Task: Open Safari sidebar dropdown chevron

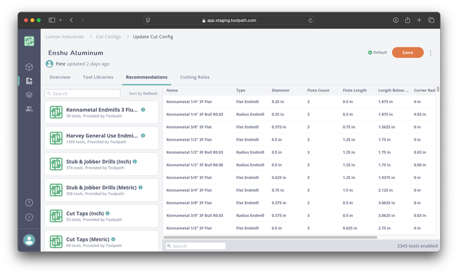Action: click(61, 20)
